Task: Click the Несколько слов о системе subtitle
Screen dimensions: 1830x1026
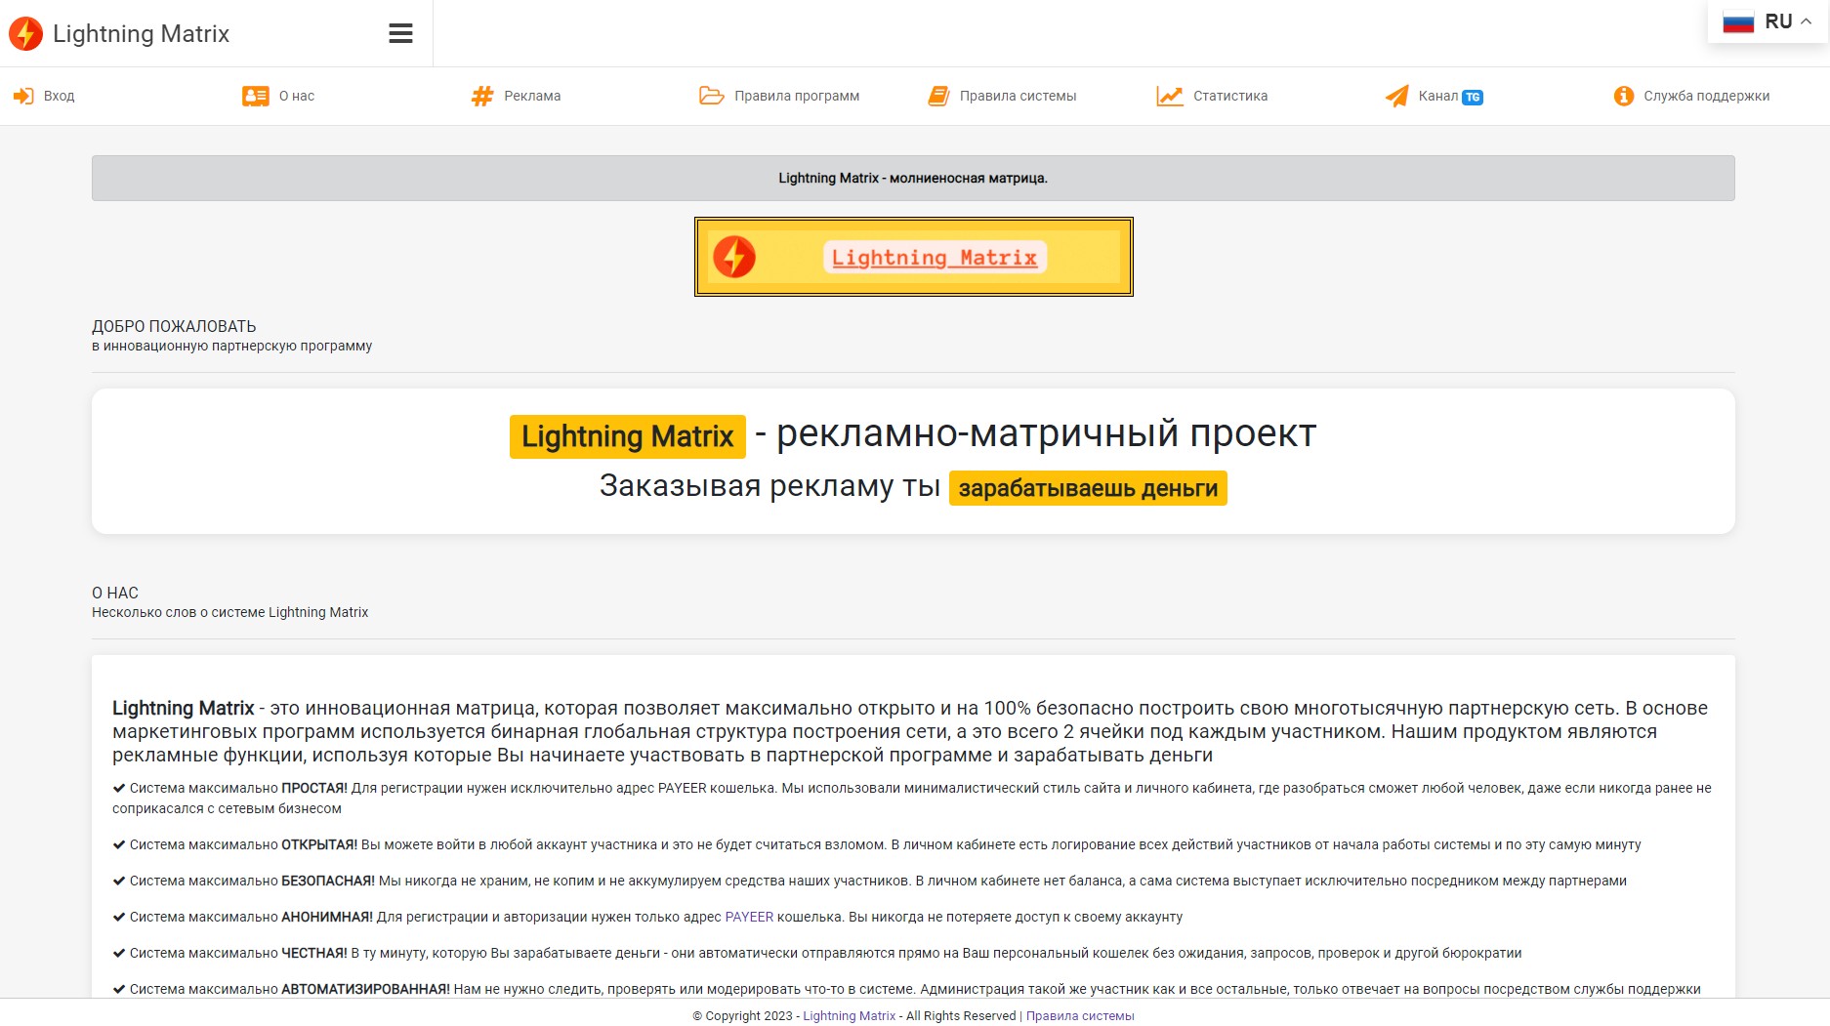Action: (x=229, y=612)
